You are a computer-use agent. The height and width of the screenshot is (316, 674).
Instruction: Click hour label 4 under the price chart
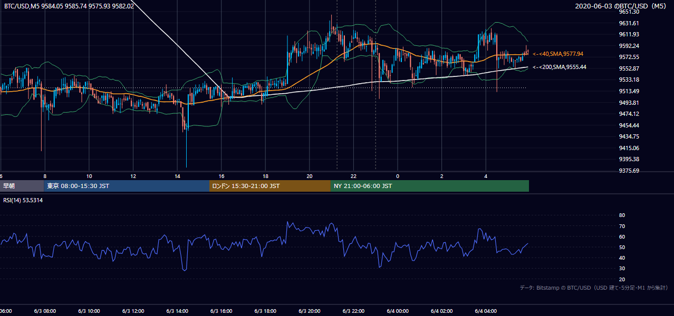(486, 176)
